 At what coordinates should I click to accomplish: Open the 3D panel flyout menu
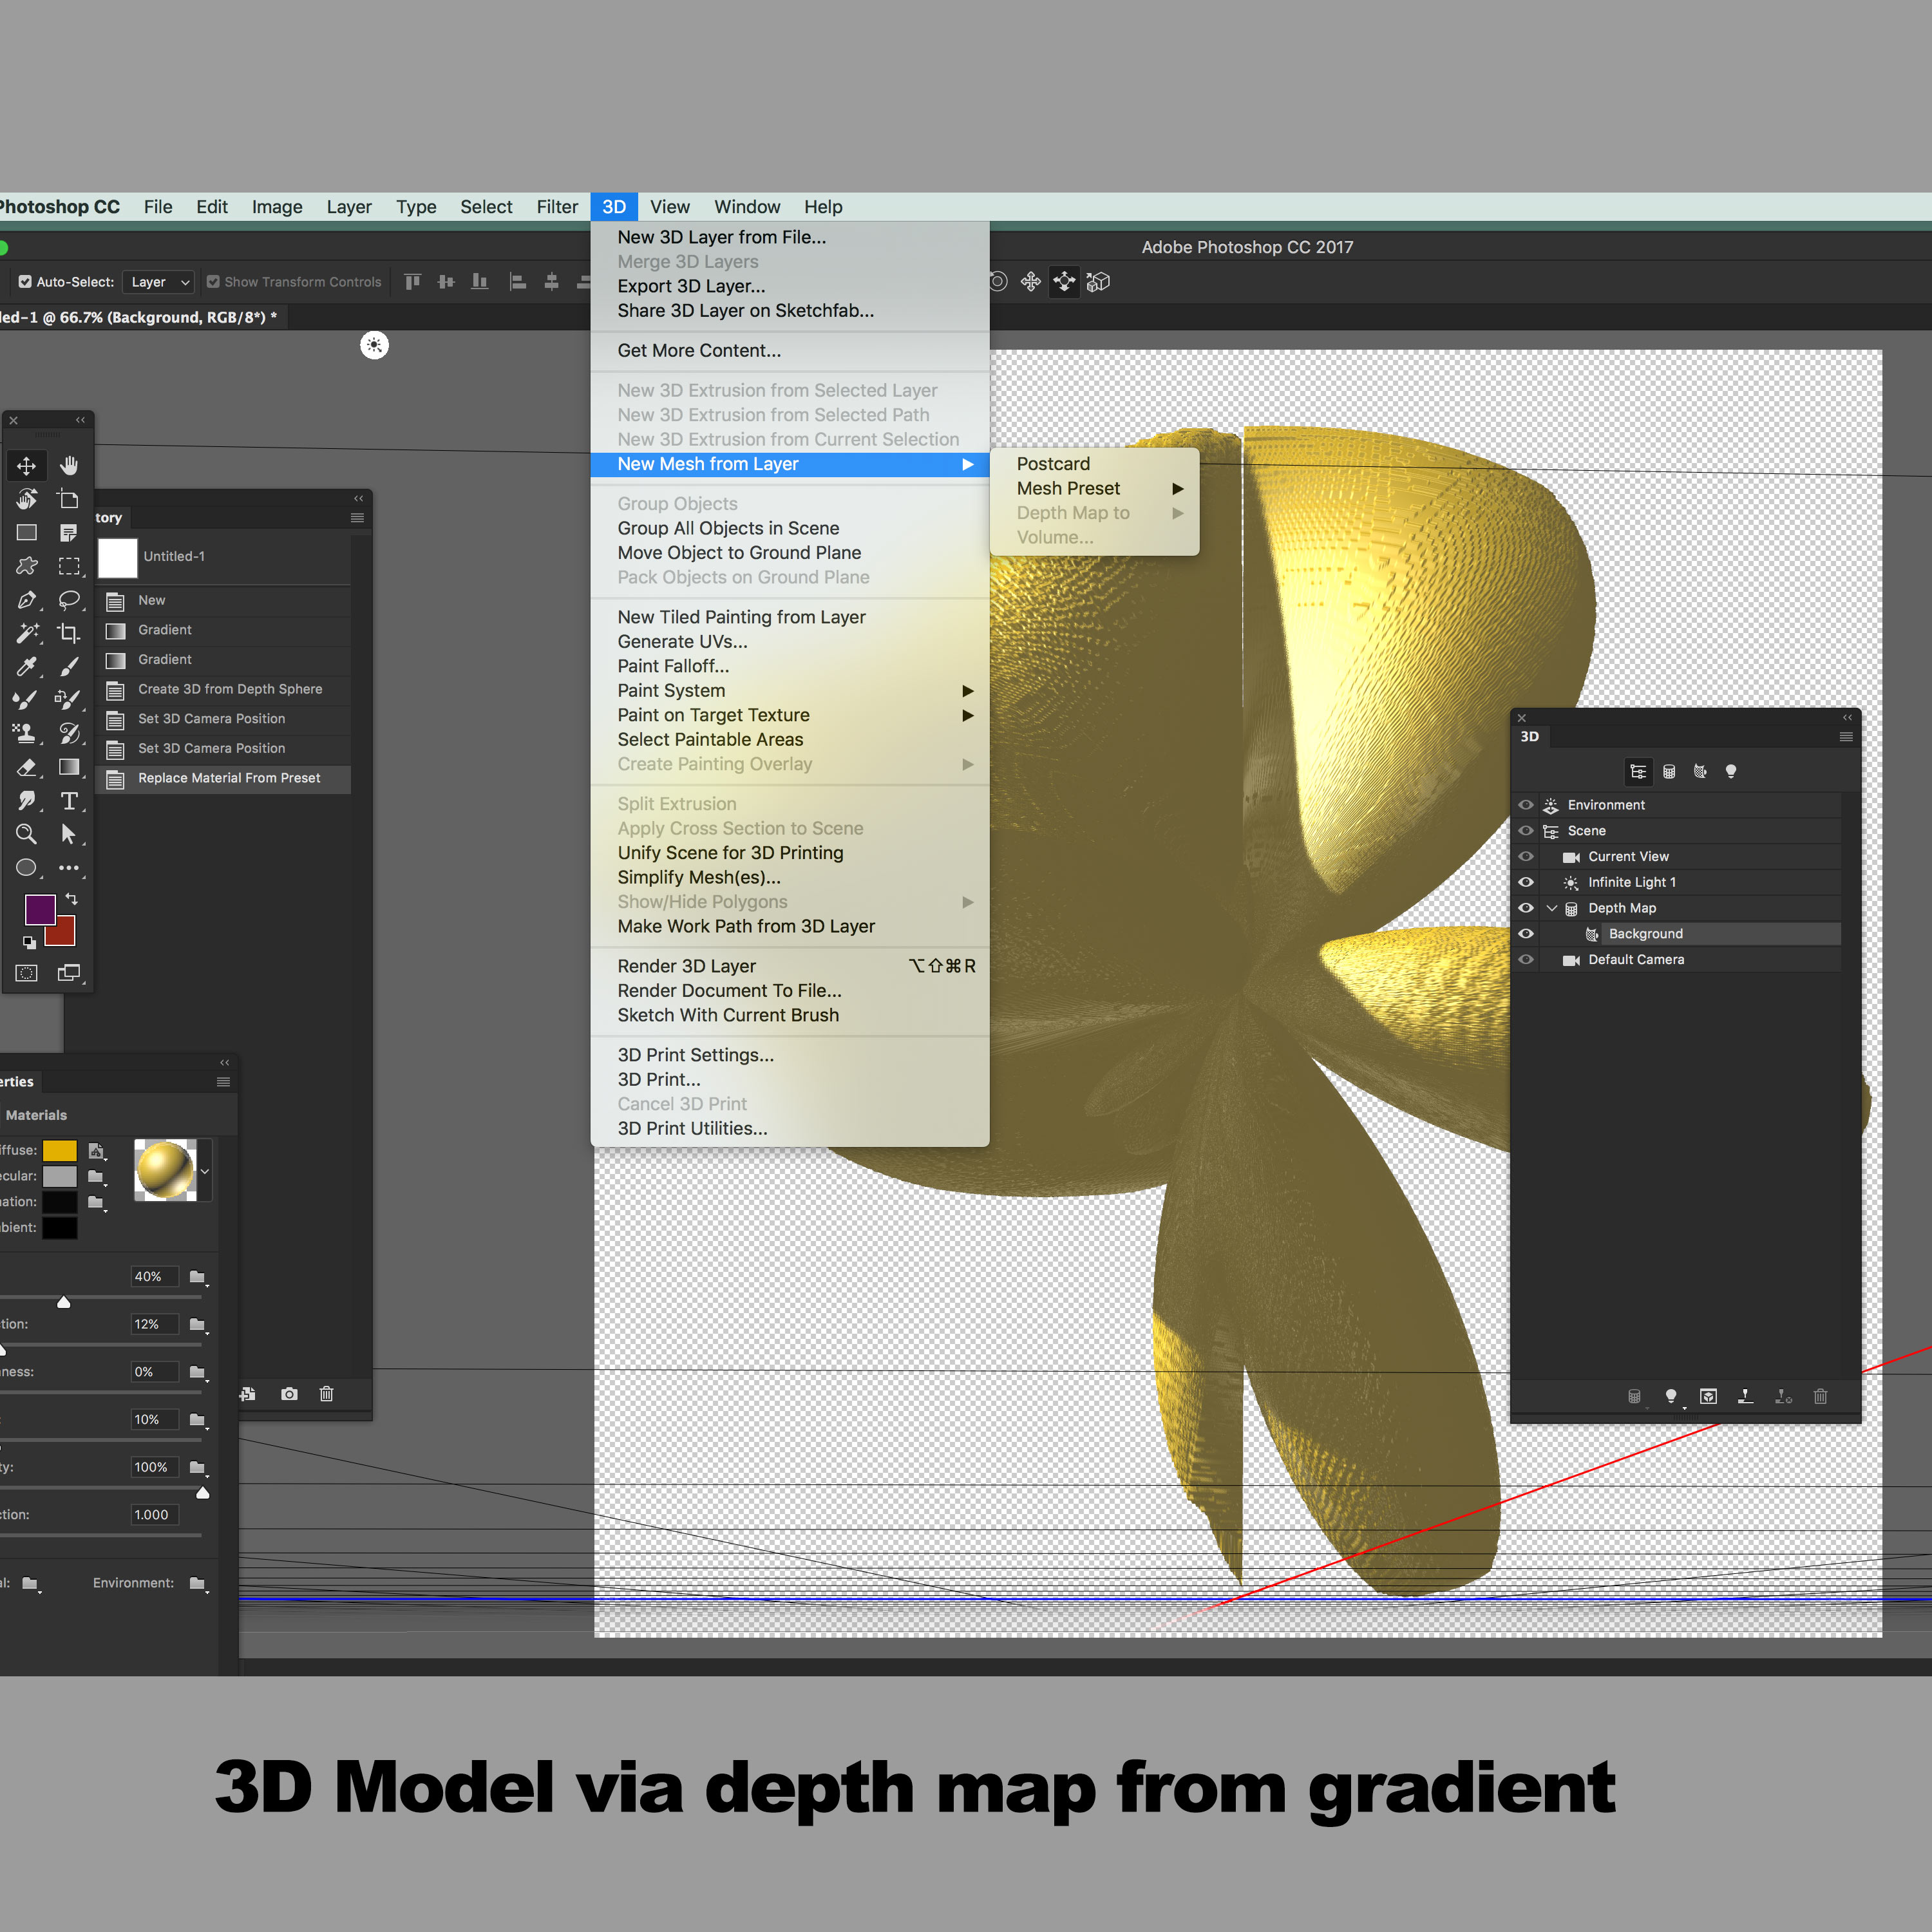(1846, 737)
